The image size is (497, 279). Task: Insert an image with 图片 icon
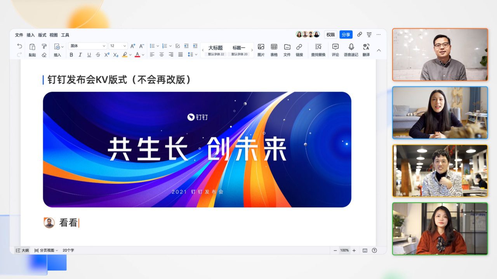(261, 49)
